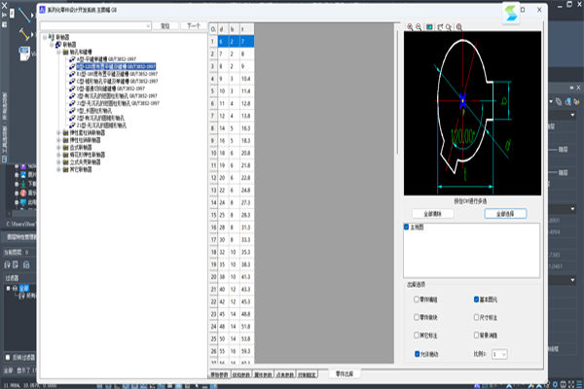Open the 比例 scale dropdown
This screenshot has height=389, width=584.
[500, 355]
